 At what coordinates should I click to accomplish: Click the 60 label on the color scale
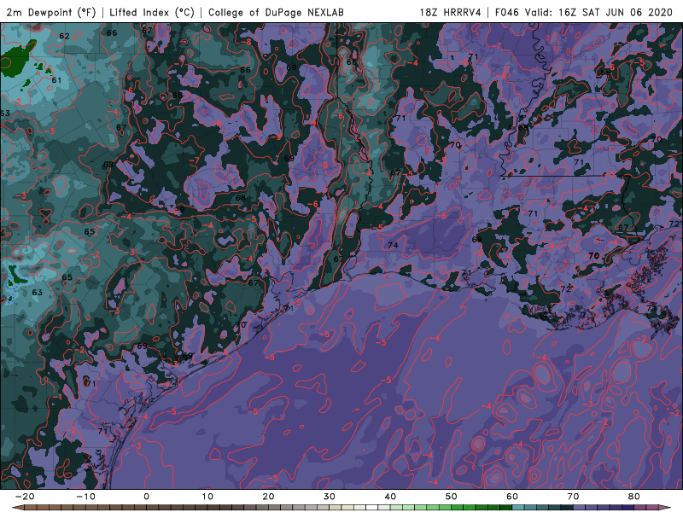512,497
